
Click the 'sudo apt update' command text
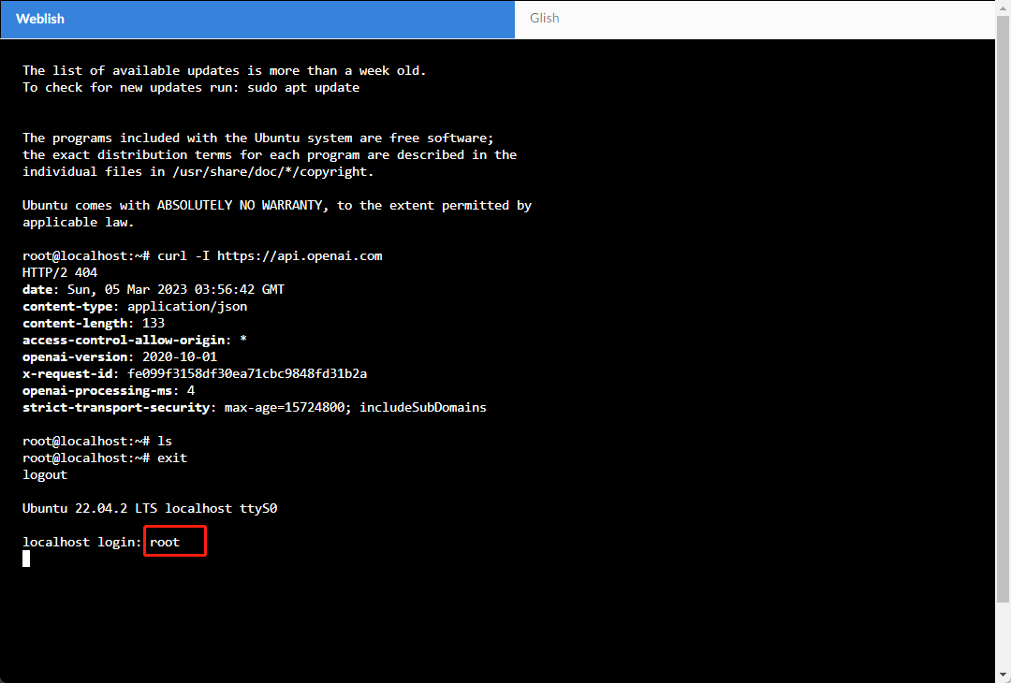click(302, 87)
